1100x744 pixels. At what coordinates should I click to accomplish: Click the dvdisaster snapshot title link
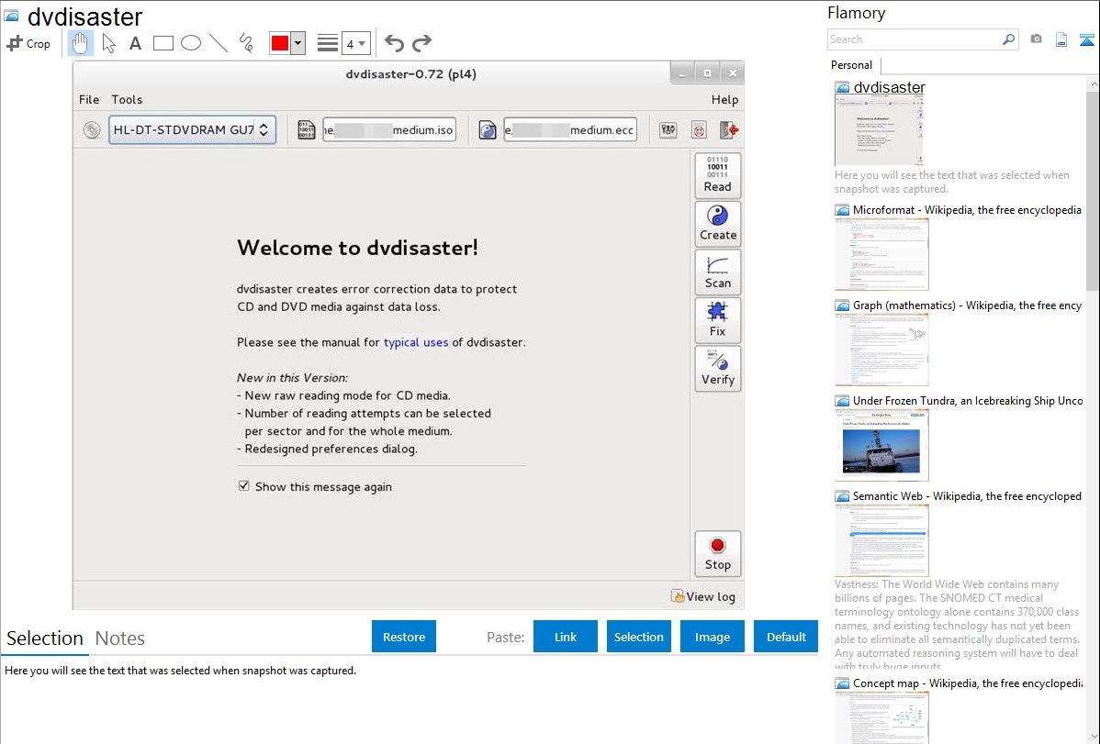pyautogui.click(x=889, y=87)
